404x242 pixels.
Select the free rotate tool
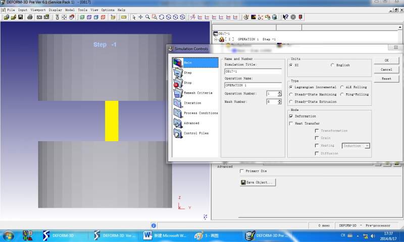click(x=162, y=17)
